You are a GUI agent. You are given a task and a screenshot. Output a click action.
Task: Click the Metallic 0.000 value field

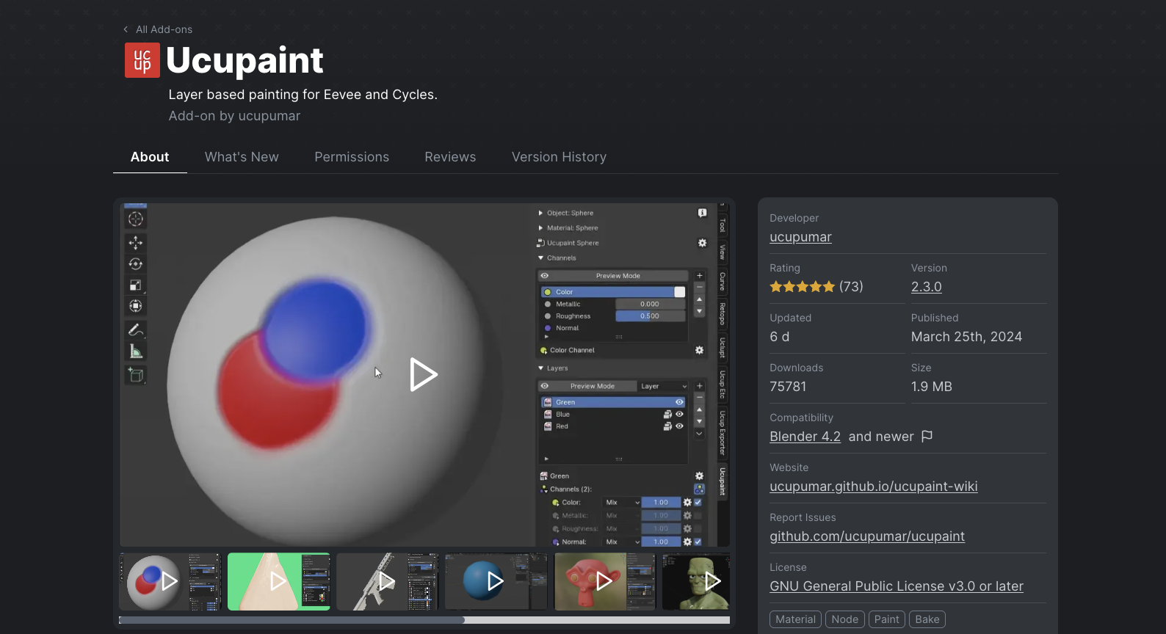(650, 304)
